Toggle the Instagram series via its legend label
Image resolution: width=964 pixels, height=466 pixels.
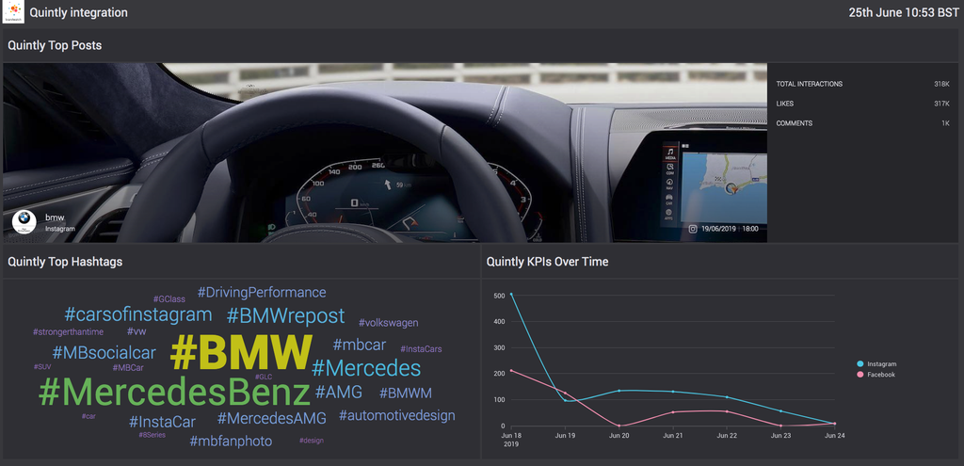tap(881, 363)
